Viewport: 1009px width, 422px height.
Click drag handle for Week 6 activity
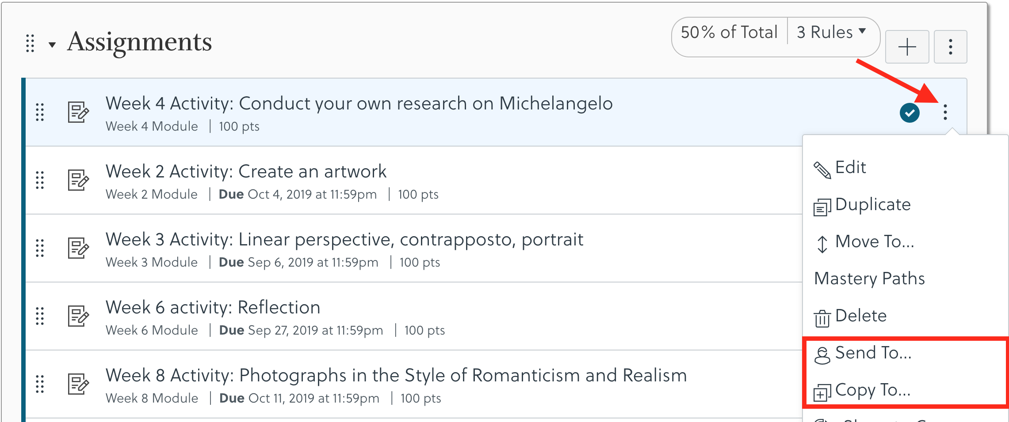[x=40, y=316]
